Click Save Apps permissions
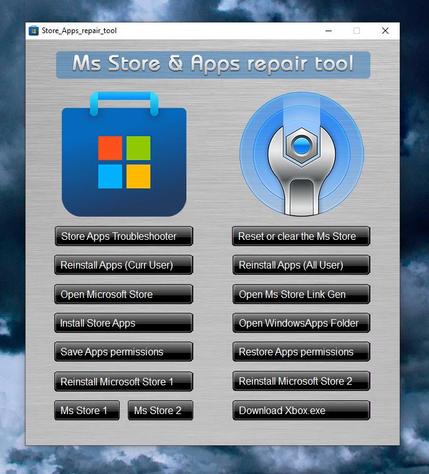The height and width of the screenshot is (474, 429). (x=124, y=352)
